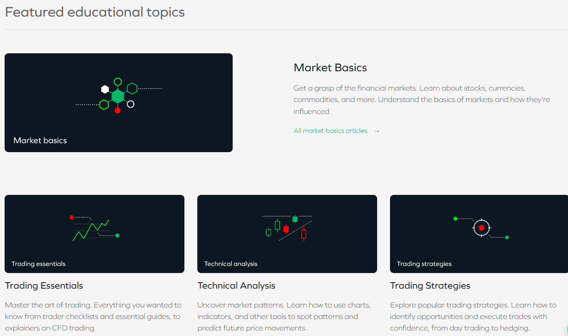Open the Market Basics heading
Viewport: 568px width, 336px height.
[x=330, y=68]
